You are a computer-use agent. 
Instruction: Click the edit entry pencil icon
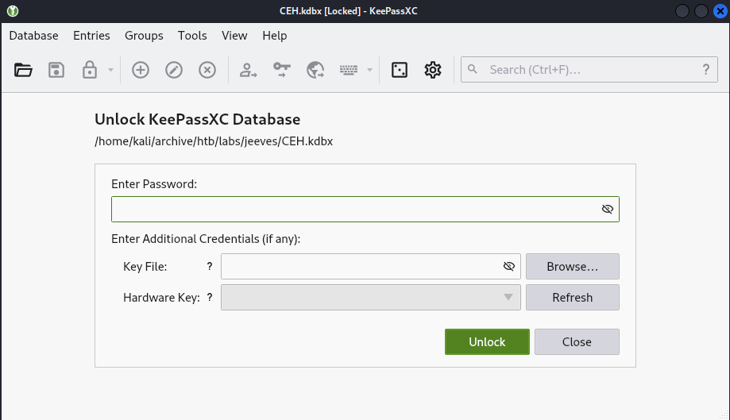[174, 70]
